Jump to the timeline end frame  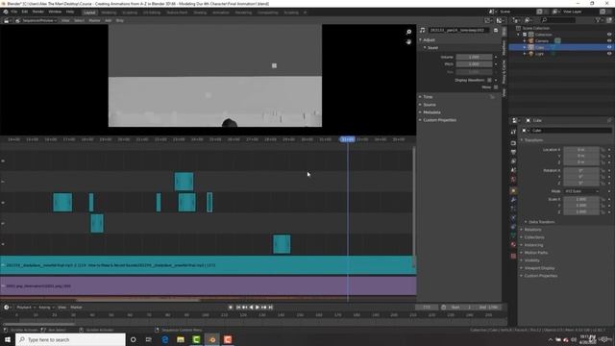coord(271,308)
